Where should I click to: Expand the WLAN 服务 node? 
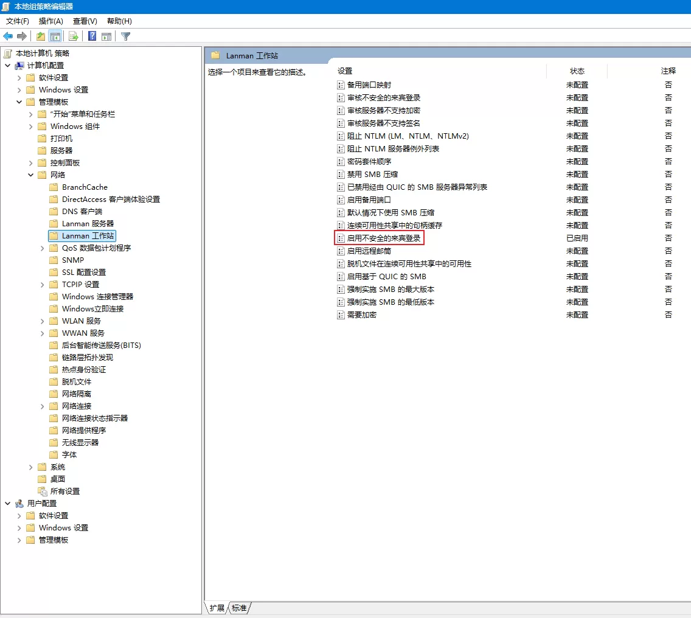43,321
